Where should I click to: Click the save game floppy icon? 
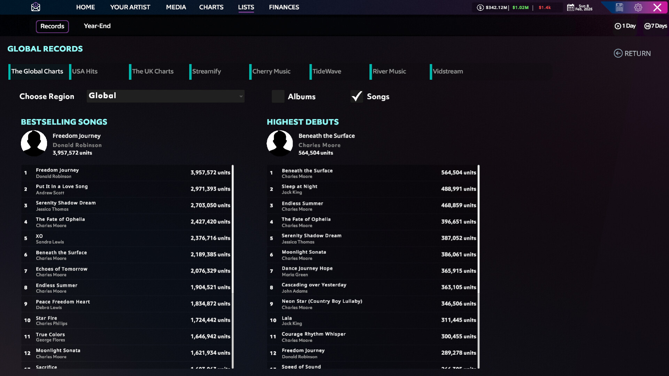click(x=619, y=7)
